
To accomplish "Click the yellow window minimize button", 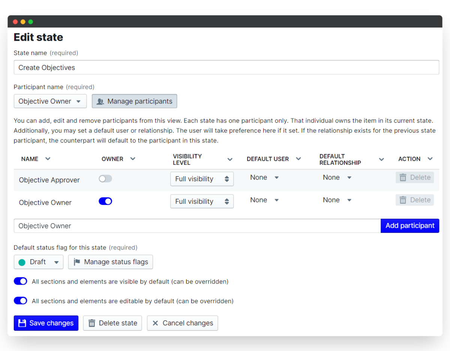I will 23,22.
